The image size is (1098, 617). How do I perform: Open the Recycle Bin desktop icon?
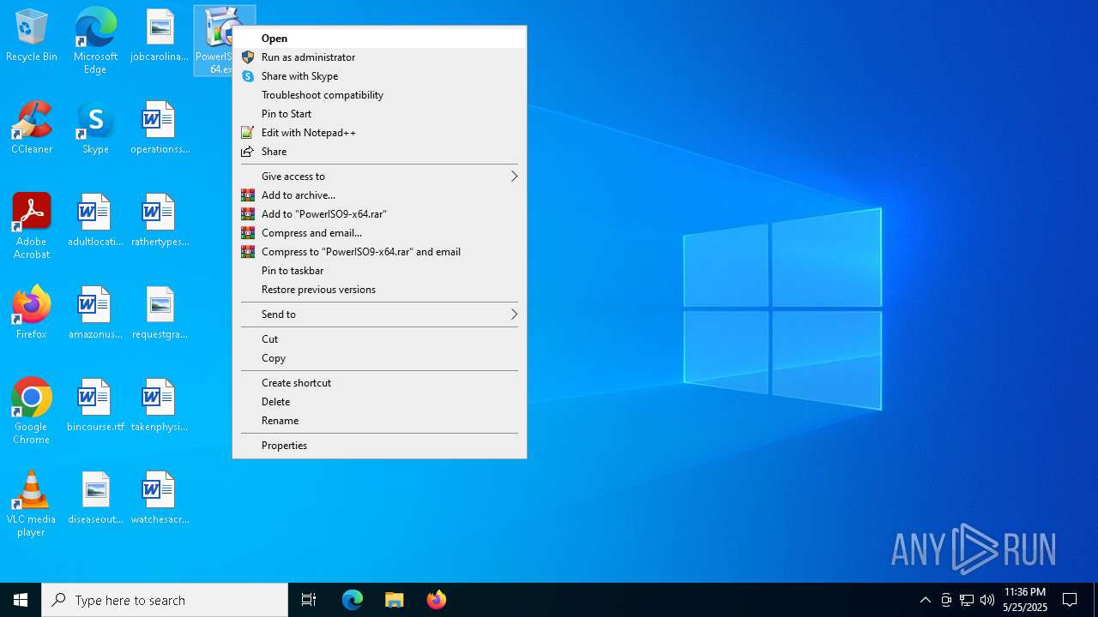pyautogui.click(x=32, y=36)
